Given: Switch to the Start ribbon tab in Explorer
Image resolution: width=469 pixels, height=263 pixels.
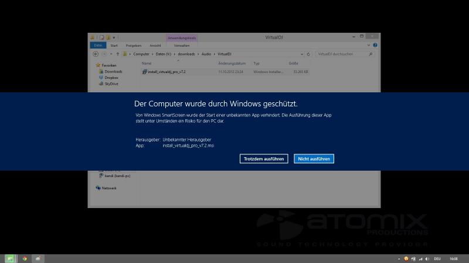Looking at the screenshot, I should (114, 46).
